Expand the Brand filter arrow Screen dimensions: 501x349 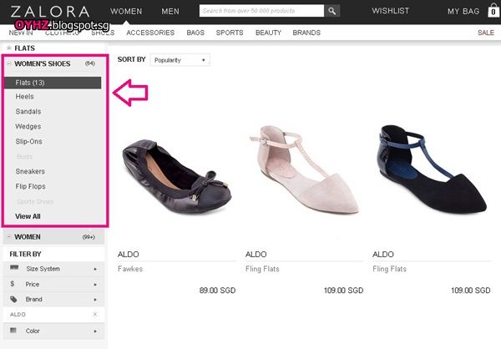[x=95, y=300]
